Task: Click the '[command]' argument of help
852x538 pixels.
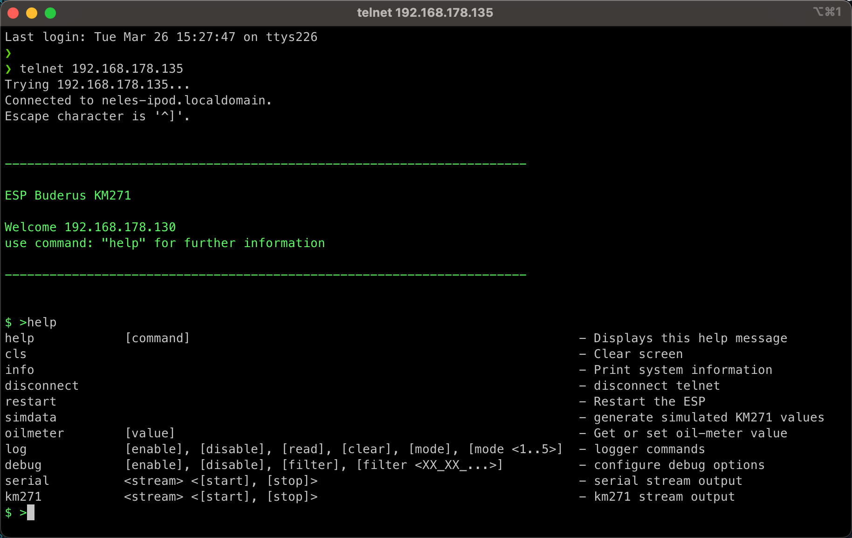Action: [158, 338]
